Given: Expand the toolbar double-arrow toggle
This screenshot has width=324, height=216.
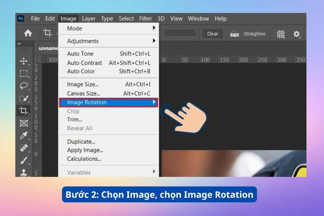Looking at the screenshot, I should click(x=19, y=44).
